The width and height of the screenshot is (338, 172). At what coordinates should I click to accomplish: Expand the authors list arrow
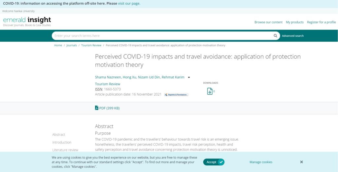[189, 77]
